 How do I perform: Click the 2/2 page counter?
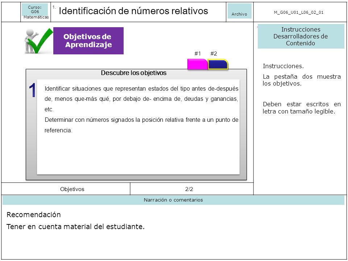pyautogui.click(x=189, y=189)
